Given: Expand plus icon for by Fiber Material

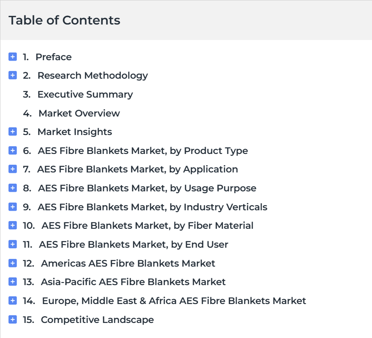Looking at the screenshot, I should [x=12, y=225].
